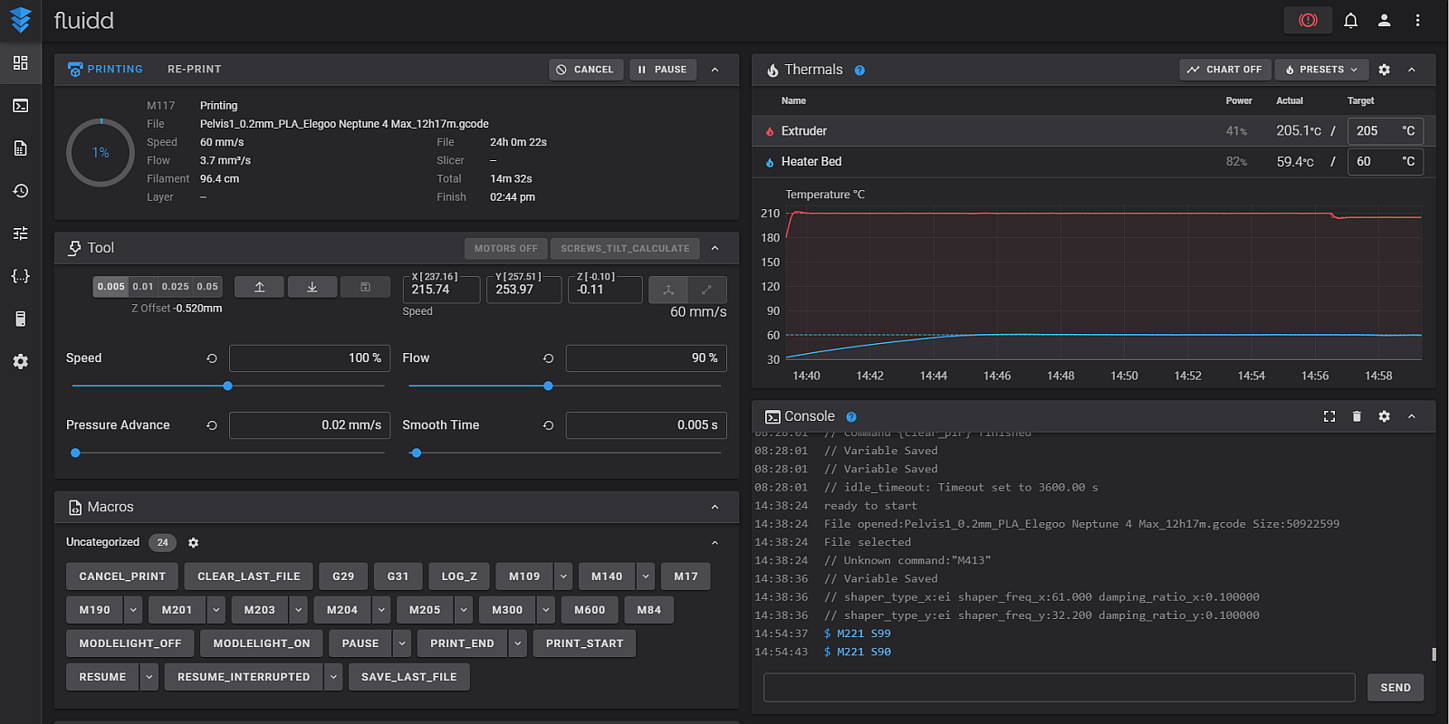
Task: Select 0.01 Z offset step size
Action: click(x=143, y=287)
